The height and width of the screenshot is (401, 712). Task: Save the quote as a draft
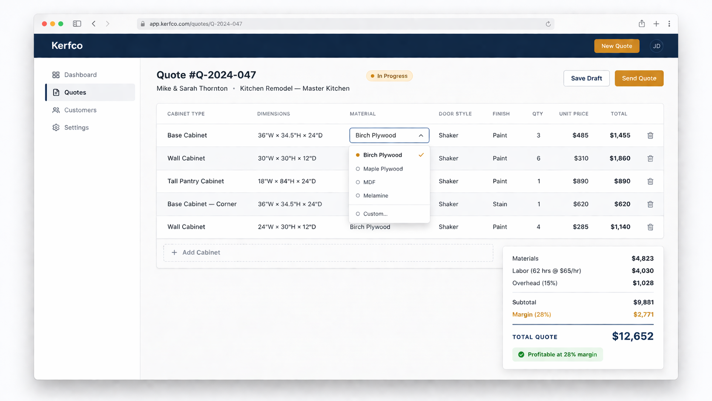click(586, 78)
